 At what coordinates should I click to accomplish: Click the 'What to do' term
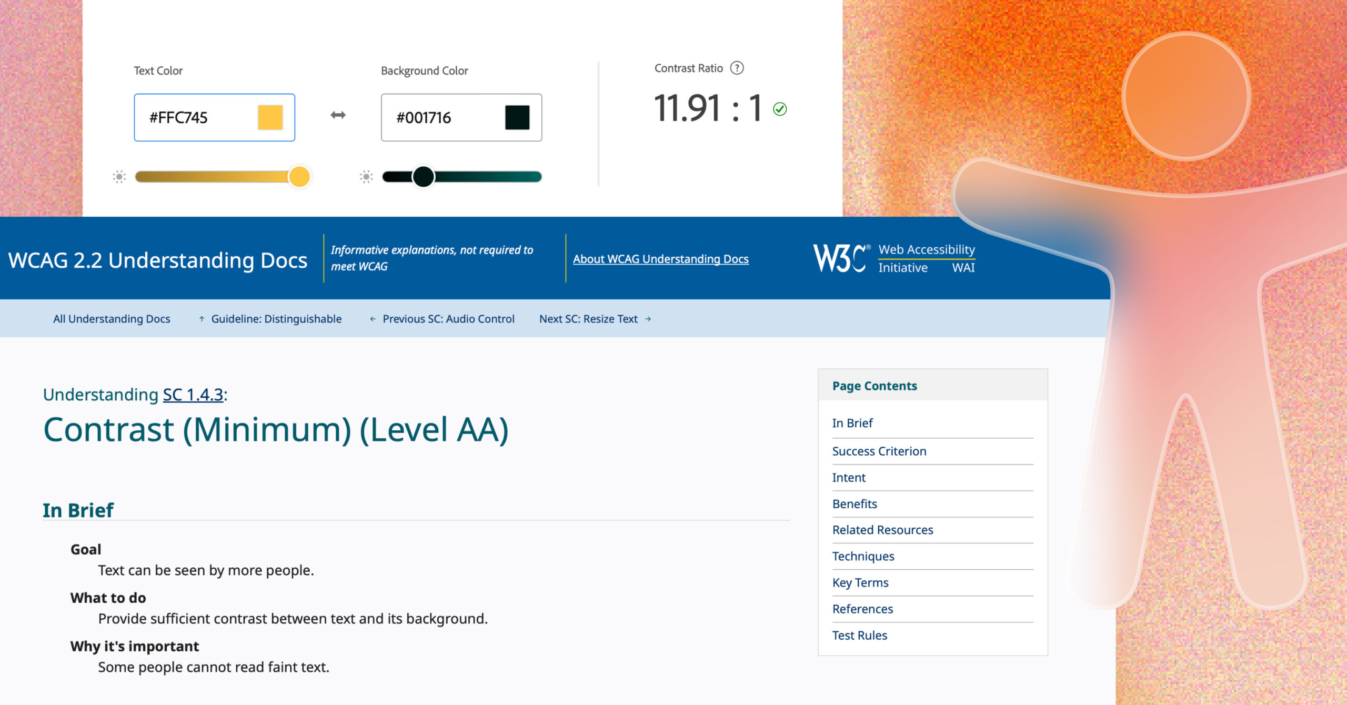(108, 598)
